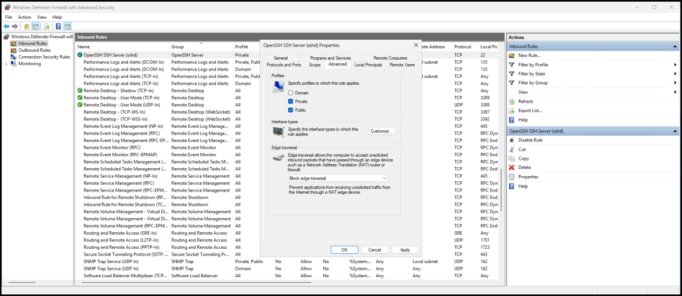This screenshot has height=296, width=682.
Task: Click green check icon of OpenSSH SSH Server rule
Action: (x=80, y=55)
